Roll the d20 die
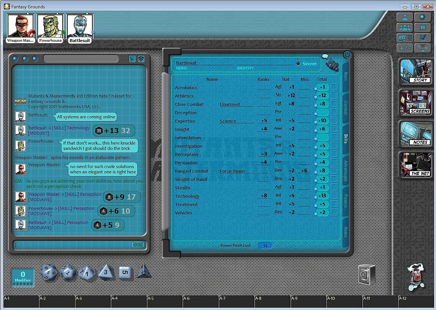436x310 pixels. click(49, 272)
